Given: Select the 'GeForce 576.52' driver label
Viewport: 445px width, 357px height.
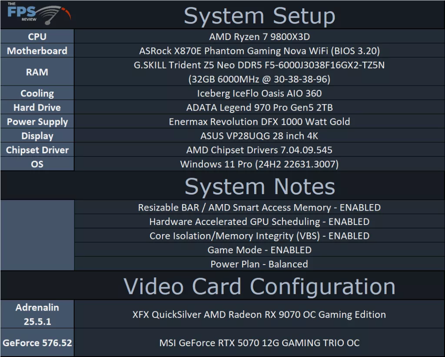Looking at the screenshot, I should click(x=37, y=343).
